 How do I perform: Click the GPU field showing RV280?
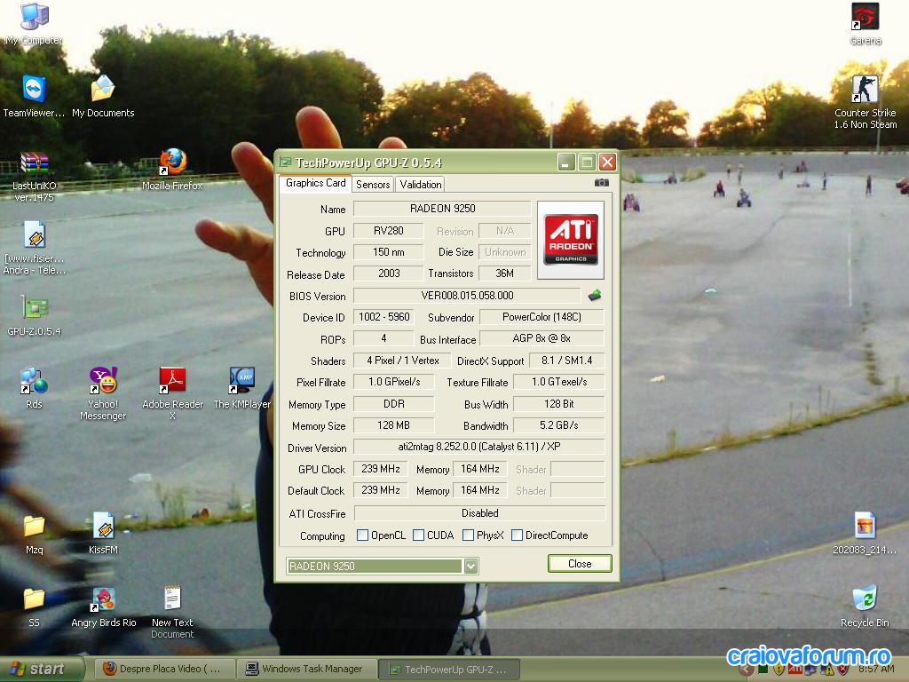[389, 230]
